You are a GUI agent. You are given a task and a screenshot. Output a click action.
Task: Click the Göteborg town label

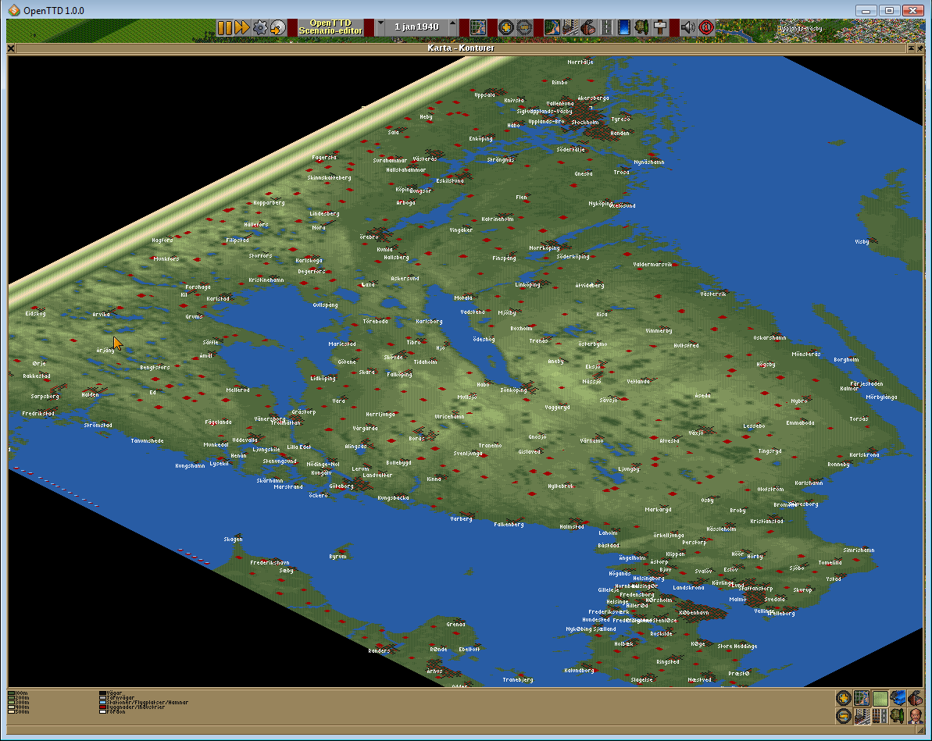pos(341,486)
